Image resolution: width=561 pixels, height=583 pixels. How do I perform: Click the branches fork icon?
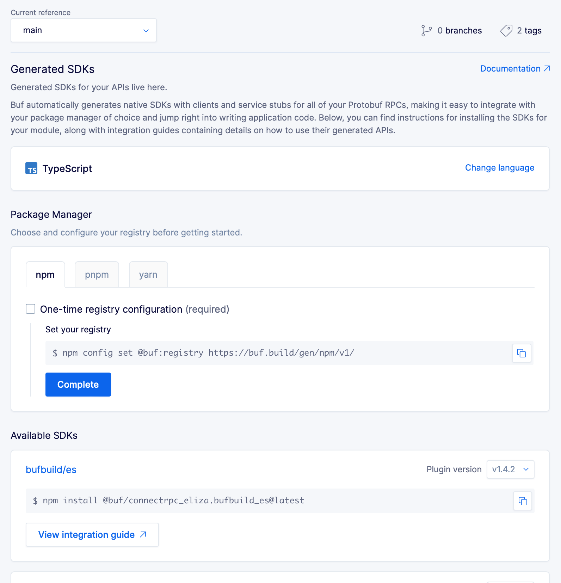[426, 31]
